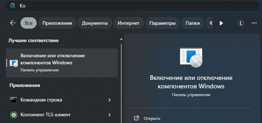Go back with the left arrow
Screen dimensions: 262x123
pos(13,23)
